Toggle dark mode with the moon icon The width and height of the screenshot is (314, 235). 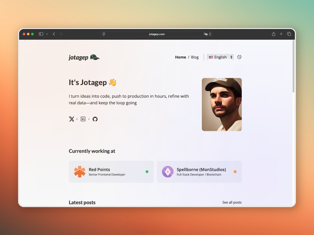coord(239,57)
